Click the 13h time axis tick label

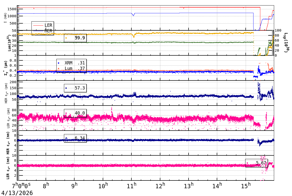click(x=189, y=186)
